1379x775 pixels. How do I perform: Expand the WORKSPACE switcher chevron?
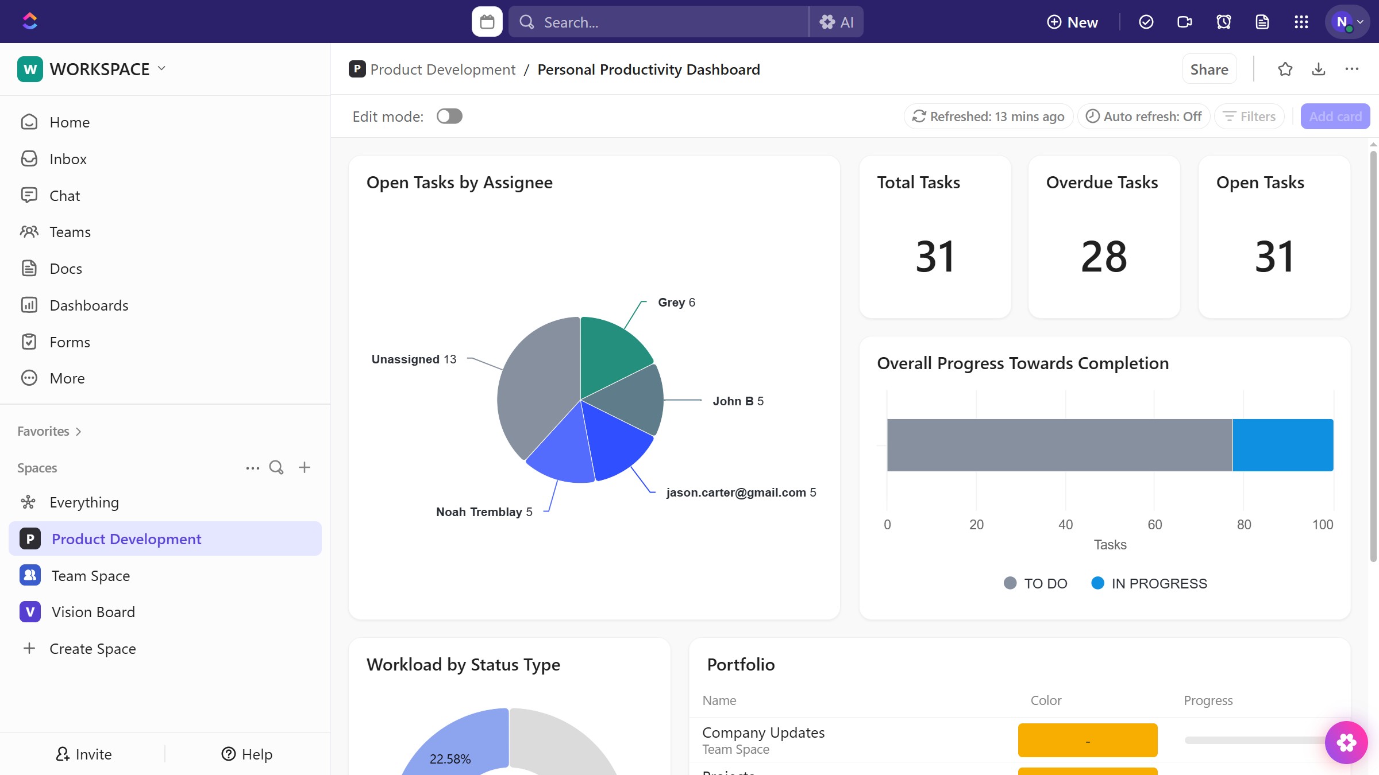pos(161,68)
